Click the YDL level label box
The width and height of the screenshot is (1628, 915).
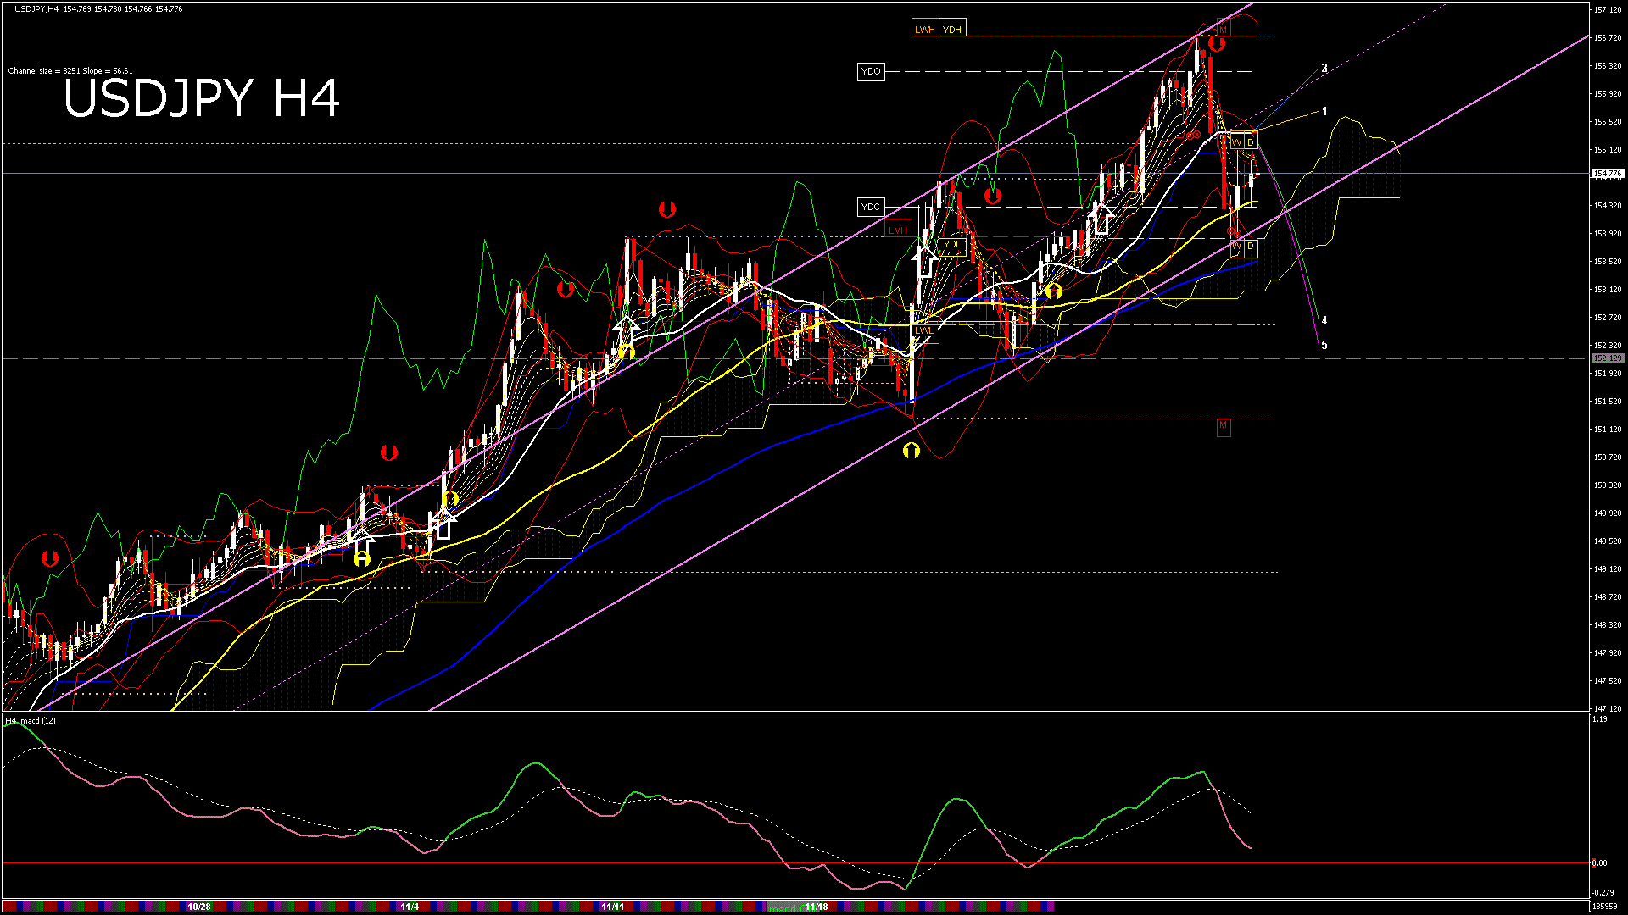pyautogui.click(x=952, y=245)
